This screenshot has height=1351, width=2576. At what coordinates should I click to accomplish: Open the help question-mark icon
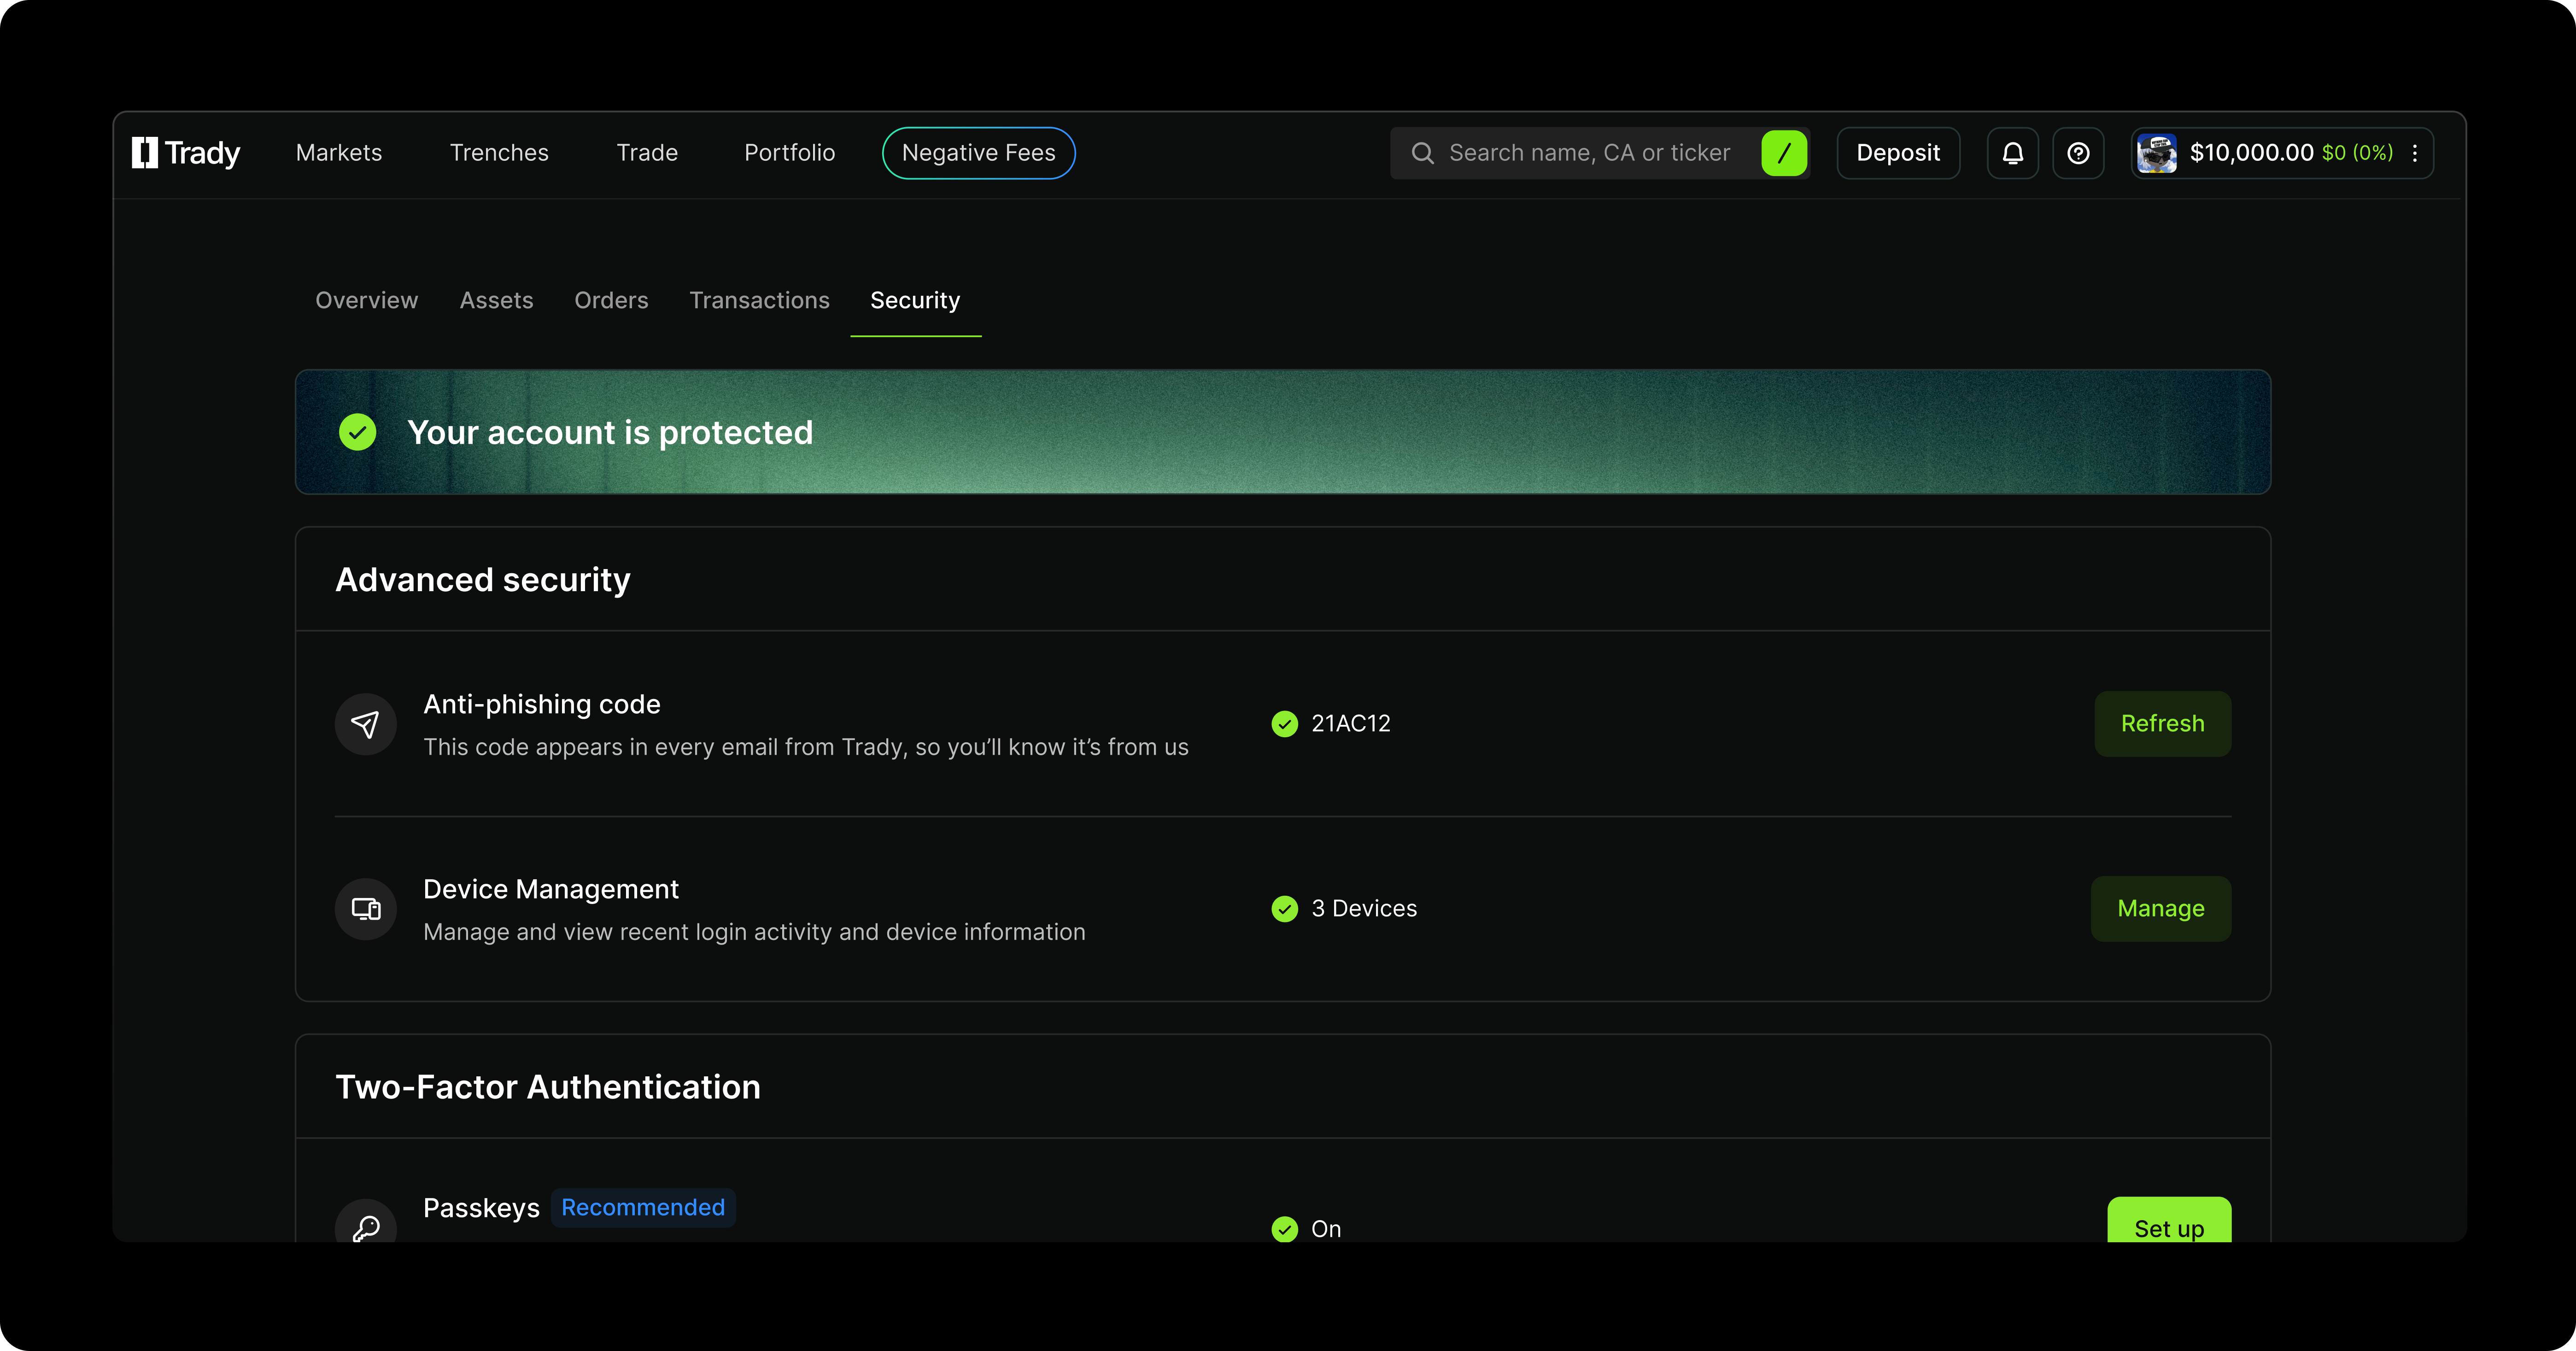click(2078, 153)
